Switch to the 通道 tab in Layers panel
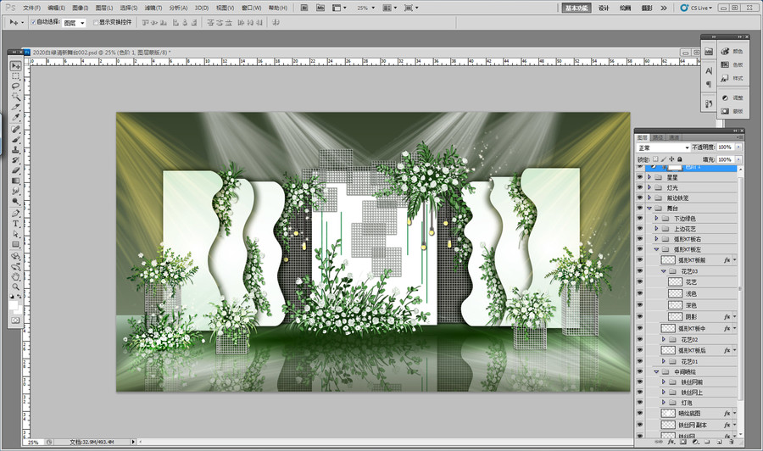The image size is (763, 451). click(x=673, y=137)
